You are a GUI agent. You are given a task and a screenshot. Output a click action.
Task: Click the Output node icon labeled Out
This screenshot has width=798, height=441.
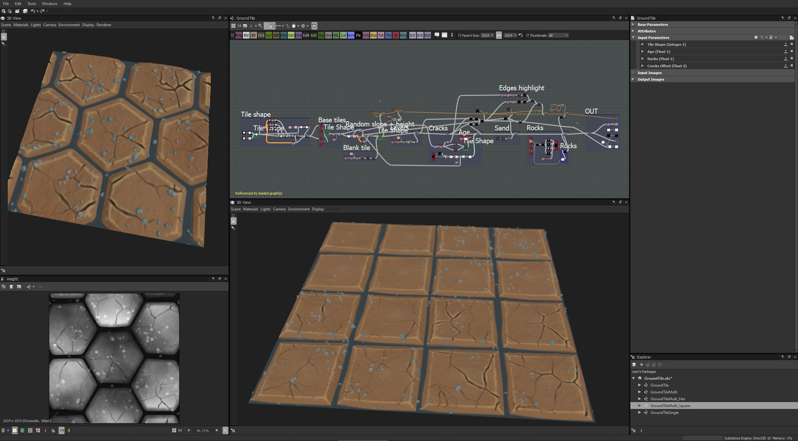point(427,35)
